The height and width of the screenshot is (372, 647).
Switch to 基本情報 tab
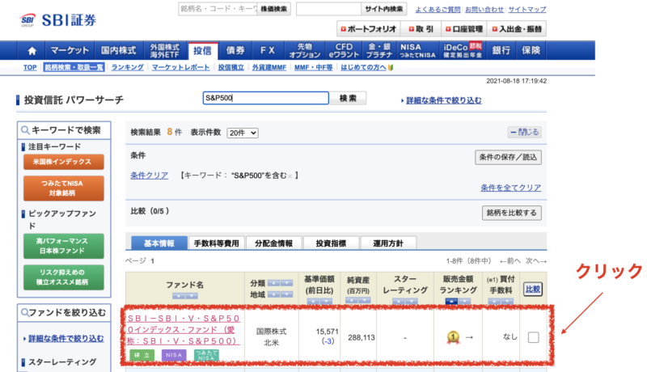pos(159,243)
